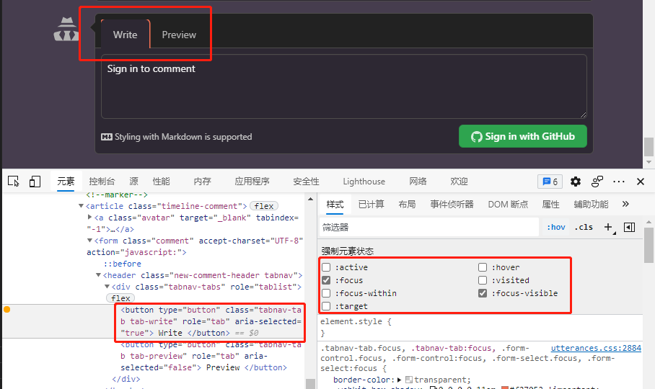This screenshot has width=655, height=389.
Task: Collapse the div tabnav-tabs node
Action: [107, 287]
